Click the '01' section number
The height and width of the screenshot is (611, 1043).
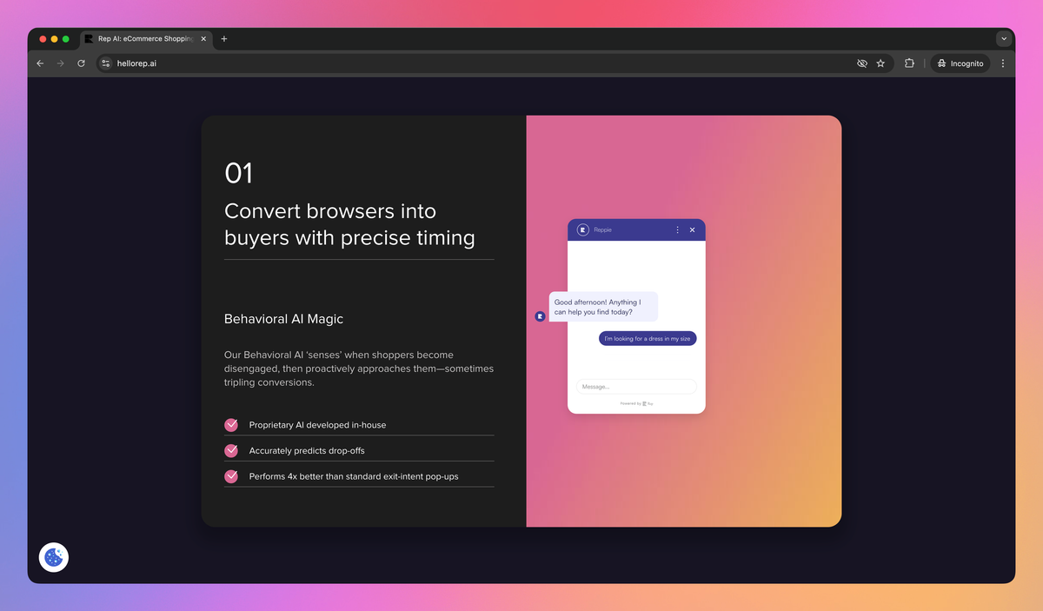tap(238, 173)
